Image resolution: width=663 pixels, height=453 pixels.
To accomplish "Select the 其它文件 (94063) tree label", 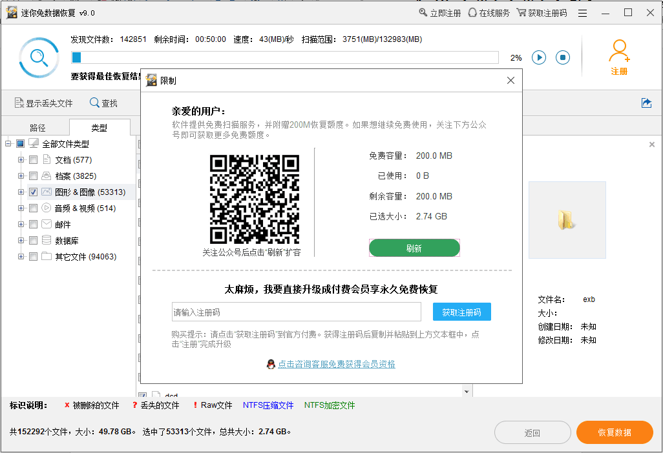I will coord(86,257).
